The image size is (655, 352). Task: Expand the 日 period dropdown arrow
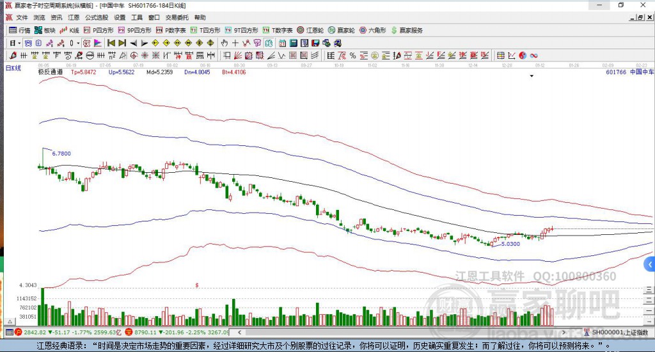pos(20,43)
